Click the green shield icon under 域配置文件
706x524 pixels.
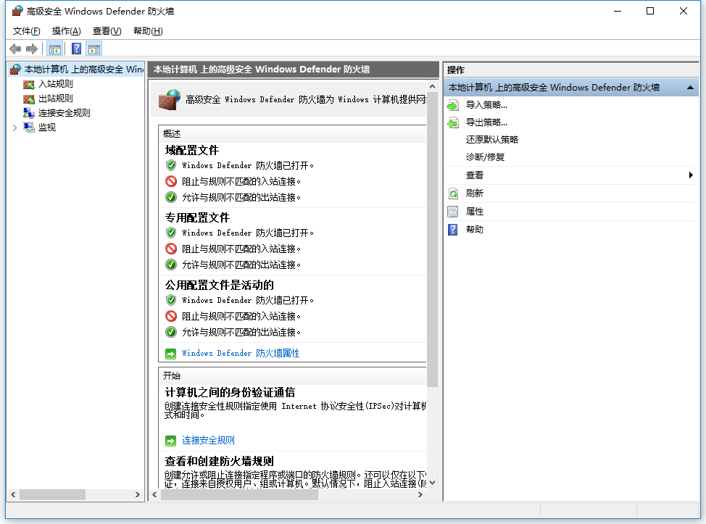point(171,165)
